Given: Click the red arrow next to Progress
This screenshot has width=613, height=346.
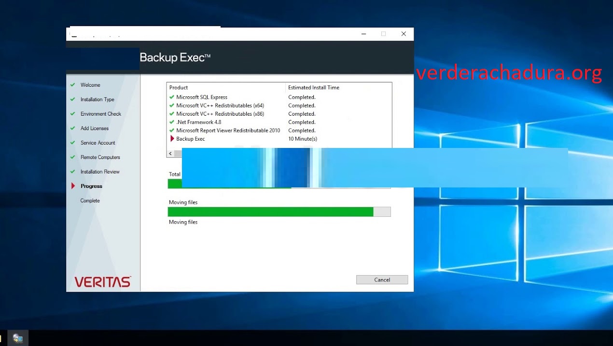Looking at the screenshot, I should (x=73, y=186).
